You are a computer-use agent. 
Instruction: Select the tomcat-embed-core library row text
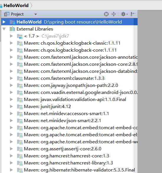coord(81,128)
